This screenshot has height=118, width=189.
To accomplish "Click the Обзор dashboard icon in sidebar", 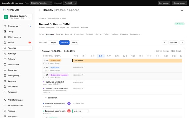I will 5,32.
